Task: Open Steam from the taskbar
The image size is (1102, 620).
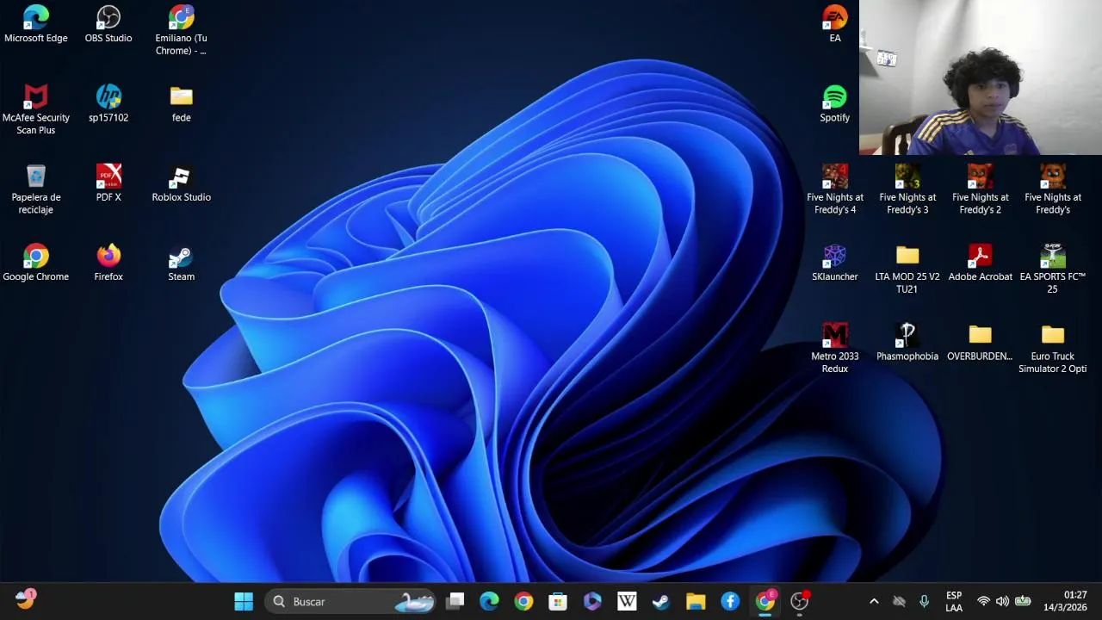Action: click(x=661, y=601)
